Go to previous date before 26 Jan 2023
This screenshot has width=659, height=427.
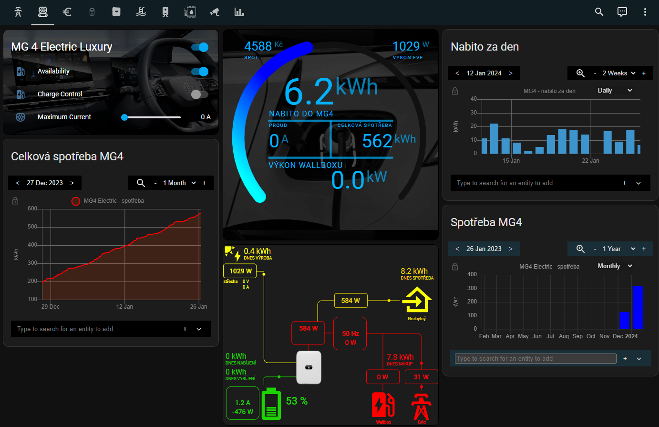point(457,249)
